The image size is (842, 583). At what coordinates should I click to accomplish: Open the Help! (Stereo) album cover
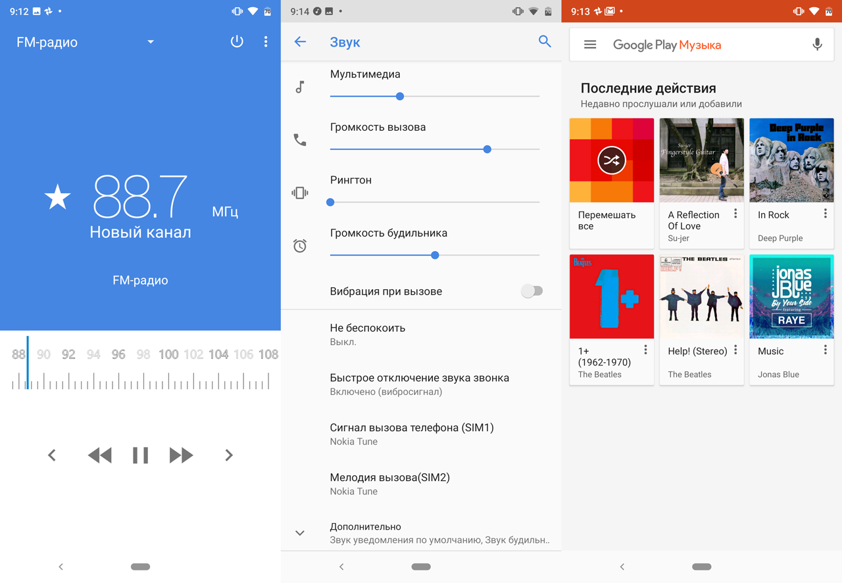pyautogui.click(x=701, y=296)
